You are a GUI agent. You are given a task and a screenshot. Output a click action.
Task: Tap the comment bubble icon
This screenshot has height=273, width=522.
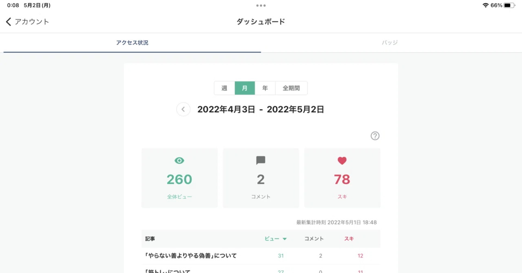point(261,161)
